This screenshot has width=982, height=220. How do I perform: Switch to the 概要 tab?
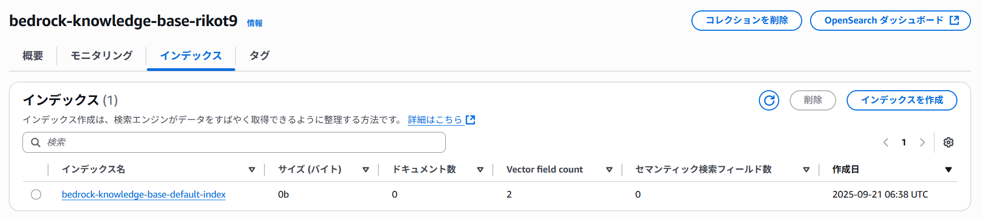point(33,56)
